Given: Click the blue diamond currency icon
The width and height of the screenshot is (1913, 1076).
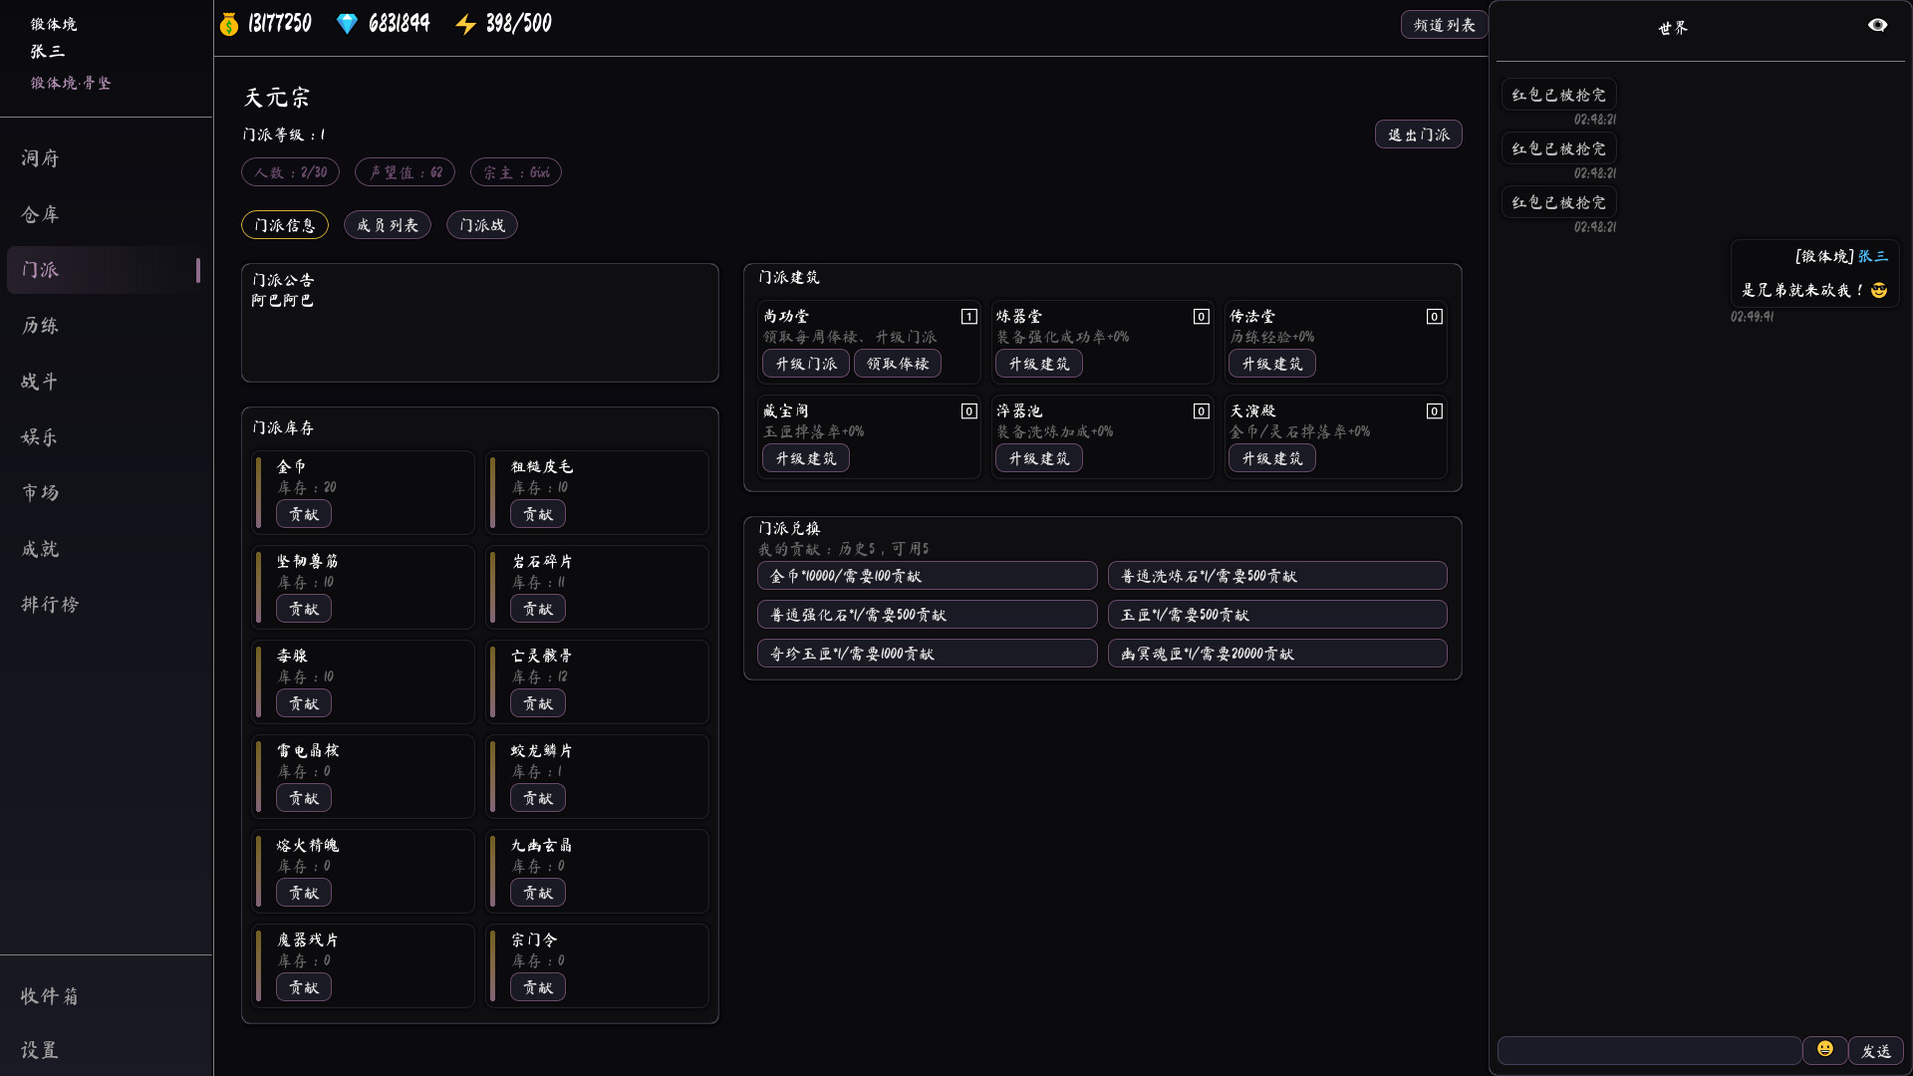Looking at the screenshot, I should (347, 23).
